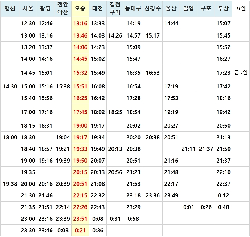The image size is (250, 237).
Task: Click the 요일 column header
Action: pyautogui.click(x=241, y=8)
